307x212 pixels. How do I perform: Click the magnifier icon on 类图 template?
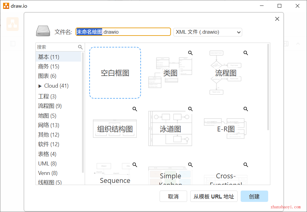click(x=190, y=53)
